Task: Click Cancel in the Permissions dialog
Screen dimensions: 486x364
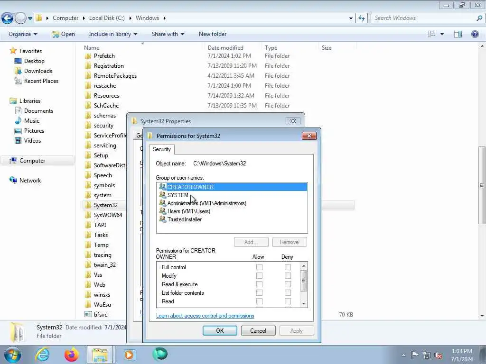Action: 258,330
